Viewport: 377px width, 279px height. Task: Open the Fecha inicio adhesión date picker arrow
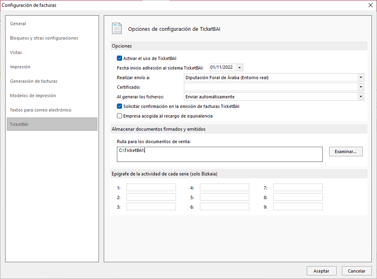click(x=240, y=68)
